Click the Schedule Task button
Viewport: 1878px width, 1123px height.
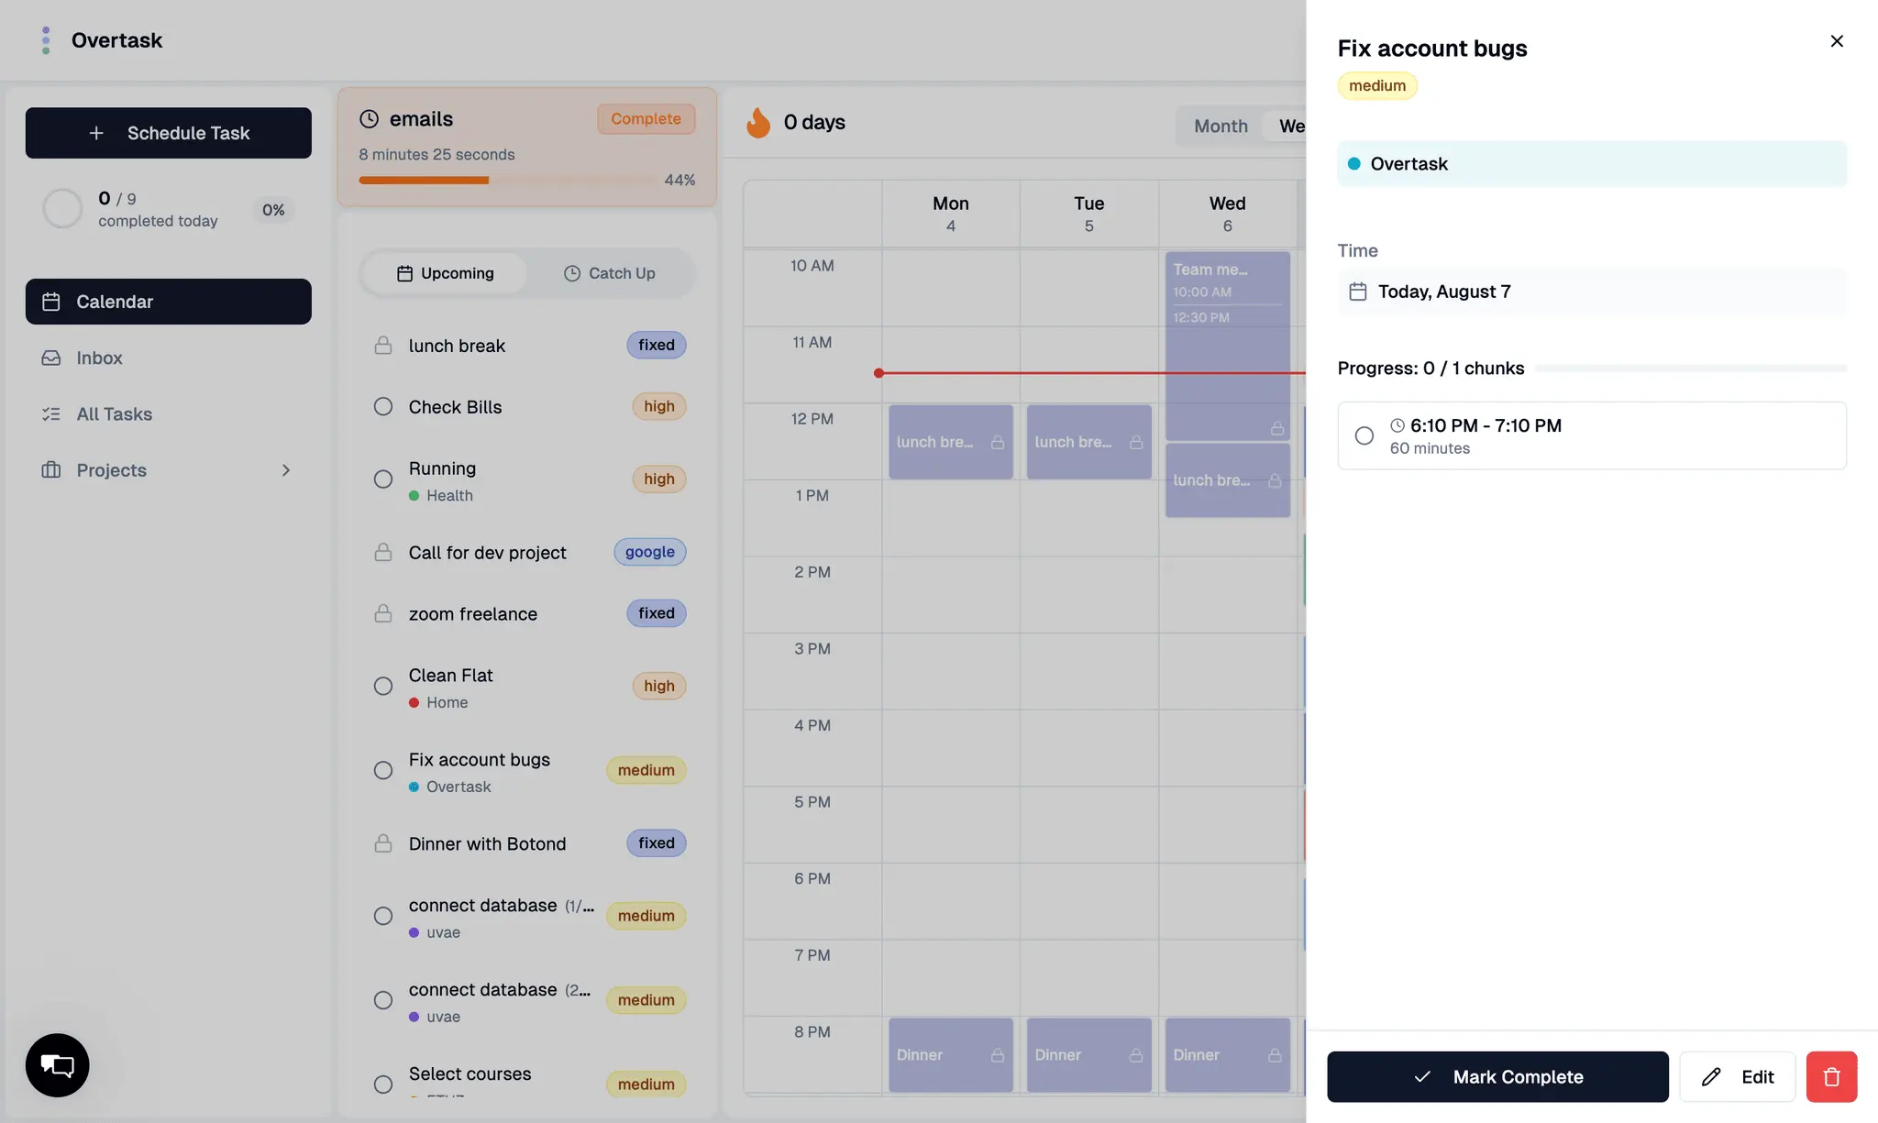(x=169, y=133)
